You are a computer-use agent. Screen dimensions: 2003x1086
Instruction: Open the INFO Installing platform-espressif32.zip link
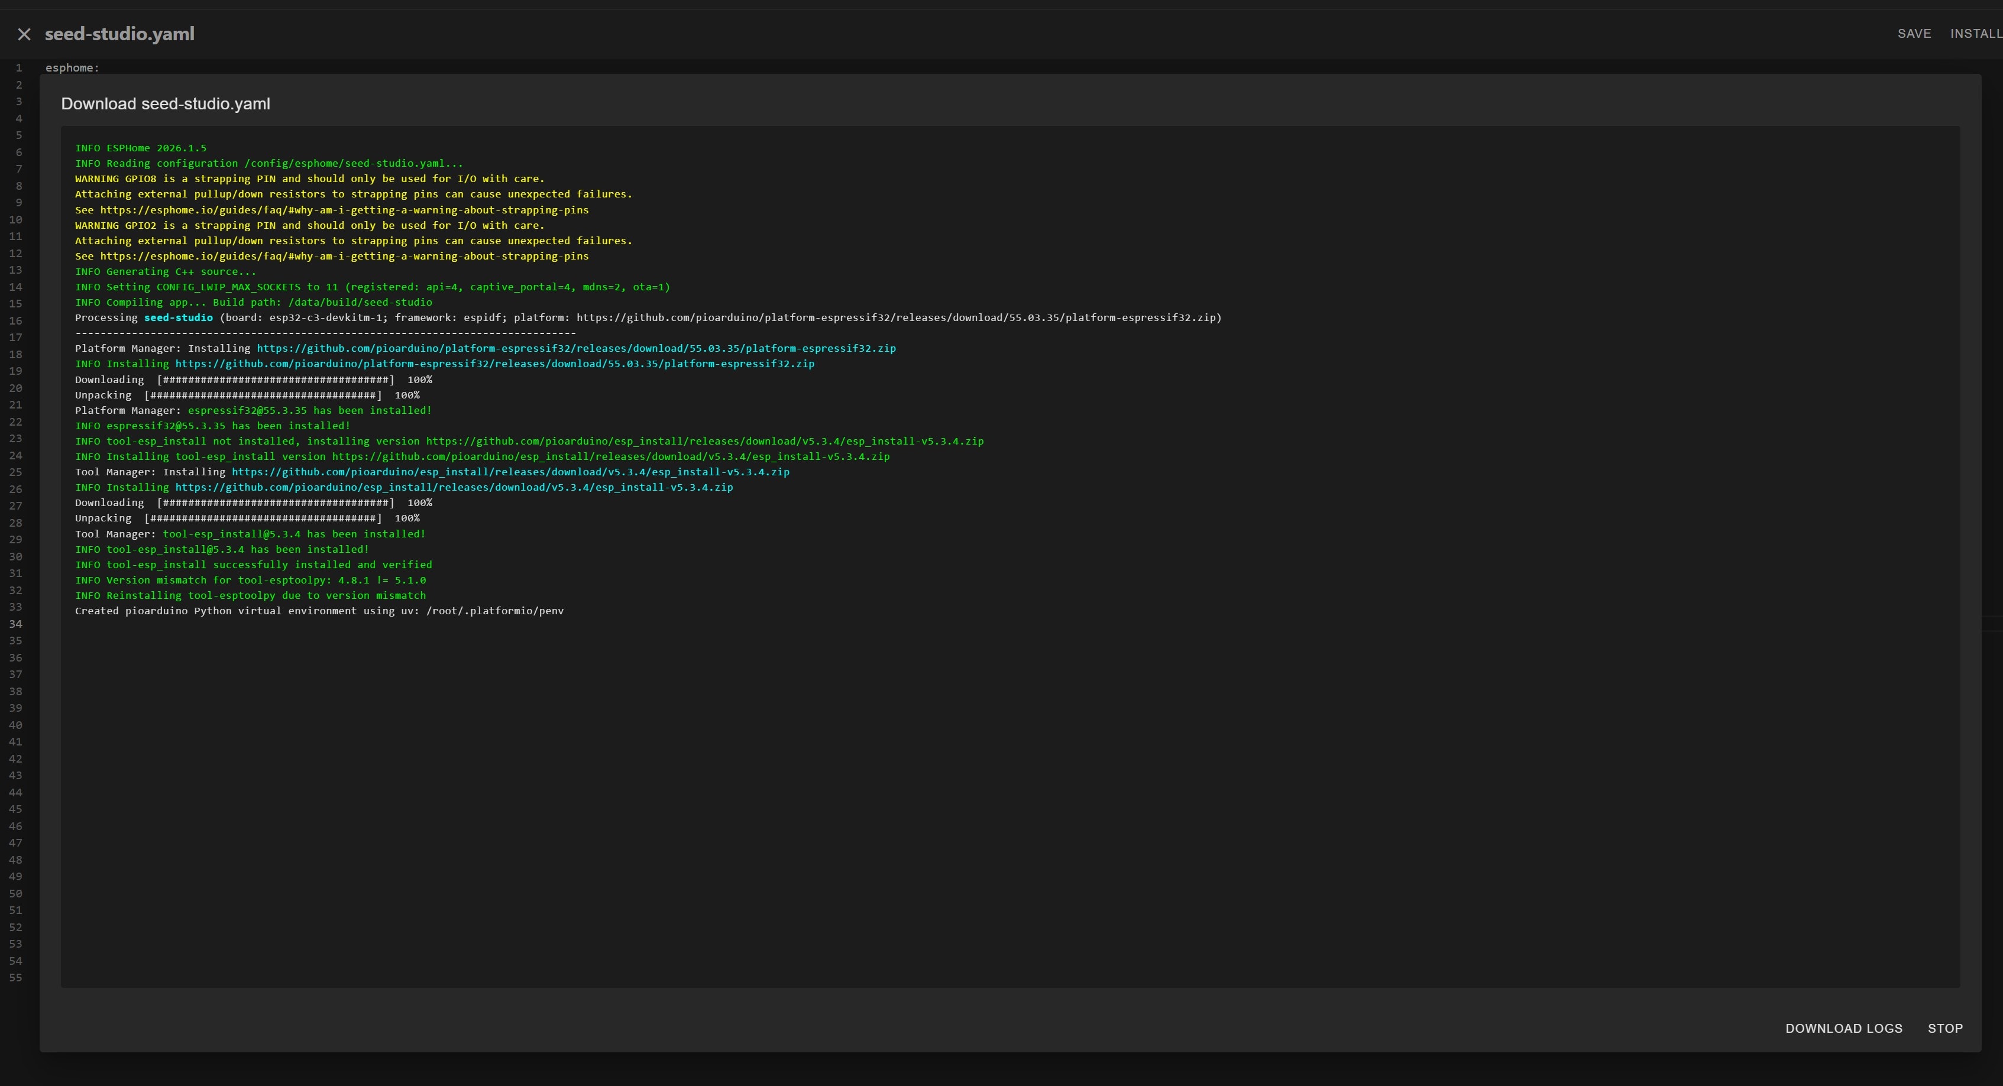point(494,364)
